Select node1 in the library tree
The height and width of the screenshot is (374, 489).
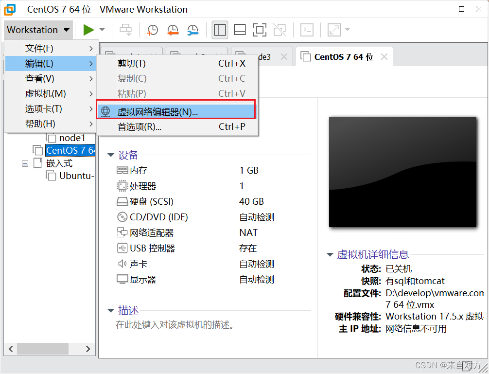[72, 138]
